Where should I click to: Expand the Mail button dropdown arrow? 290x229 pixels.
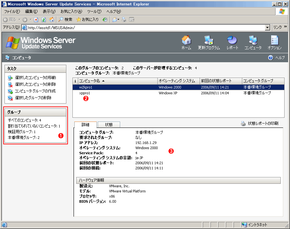pos(118,20)
